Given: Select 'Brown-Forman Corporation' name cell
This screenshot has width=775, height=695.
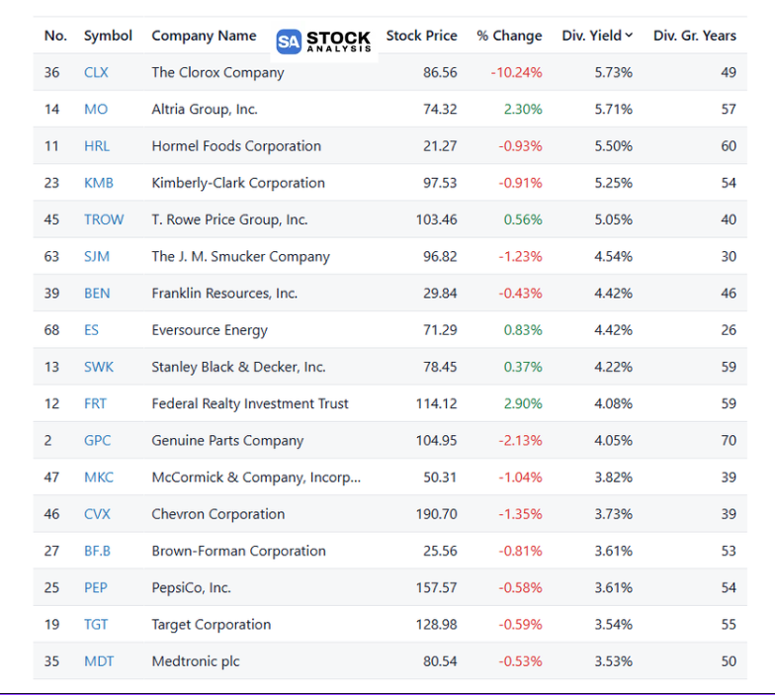Looking at the screenshot, I should tap(239, 552).
